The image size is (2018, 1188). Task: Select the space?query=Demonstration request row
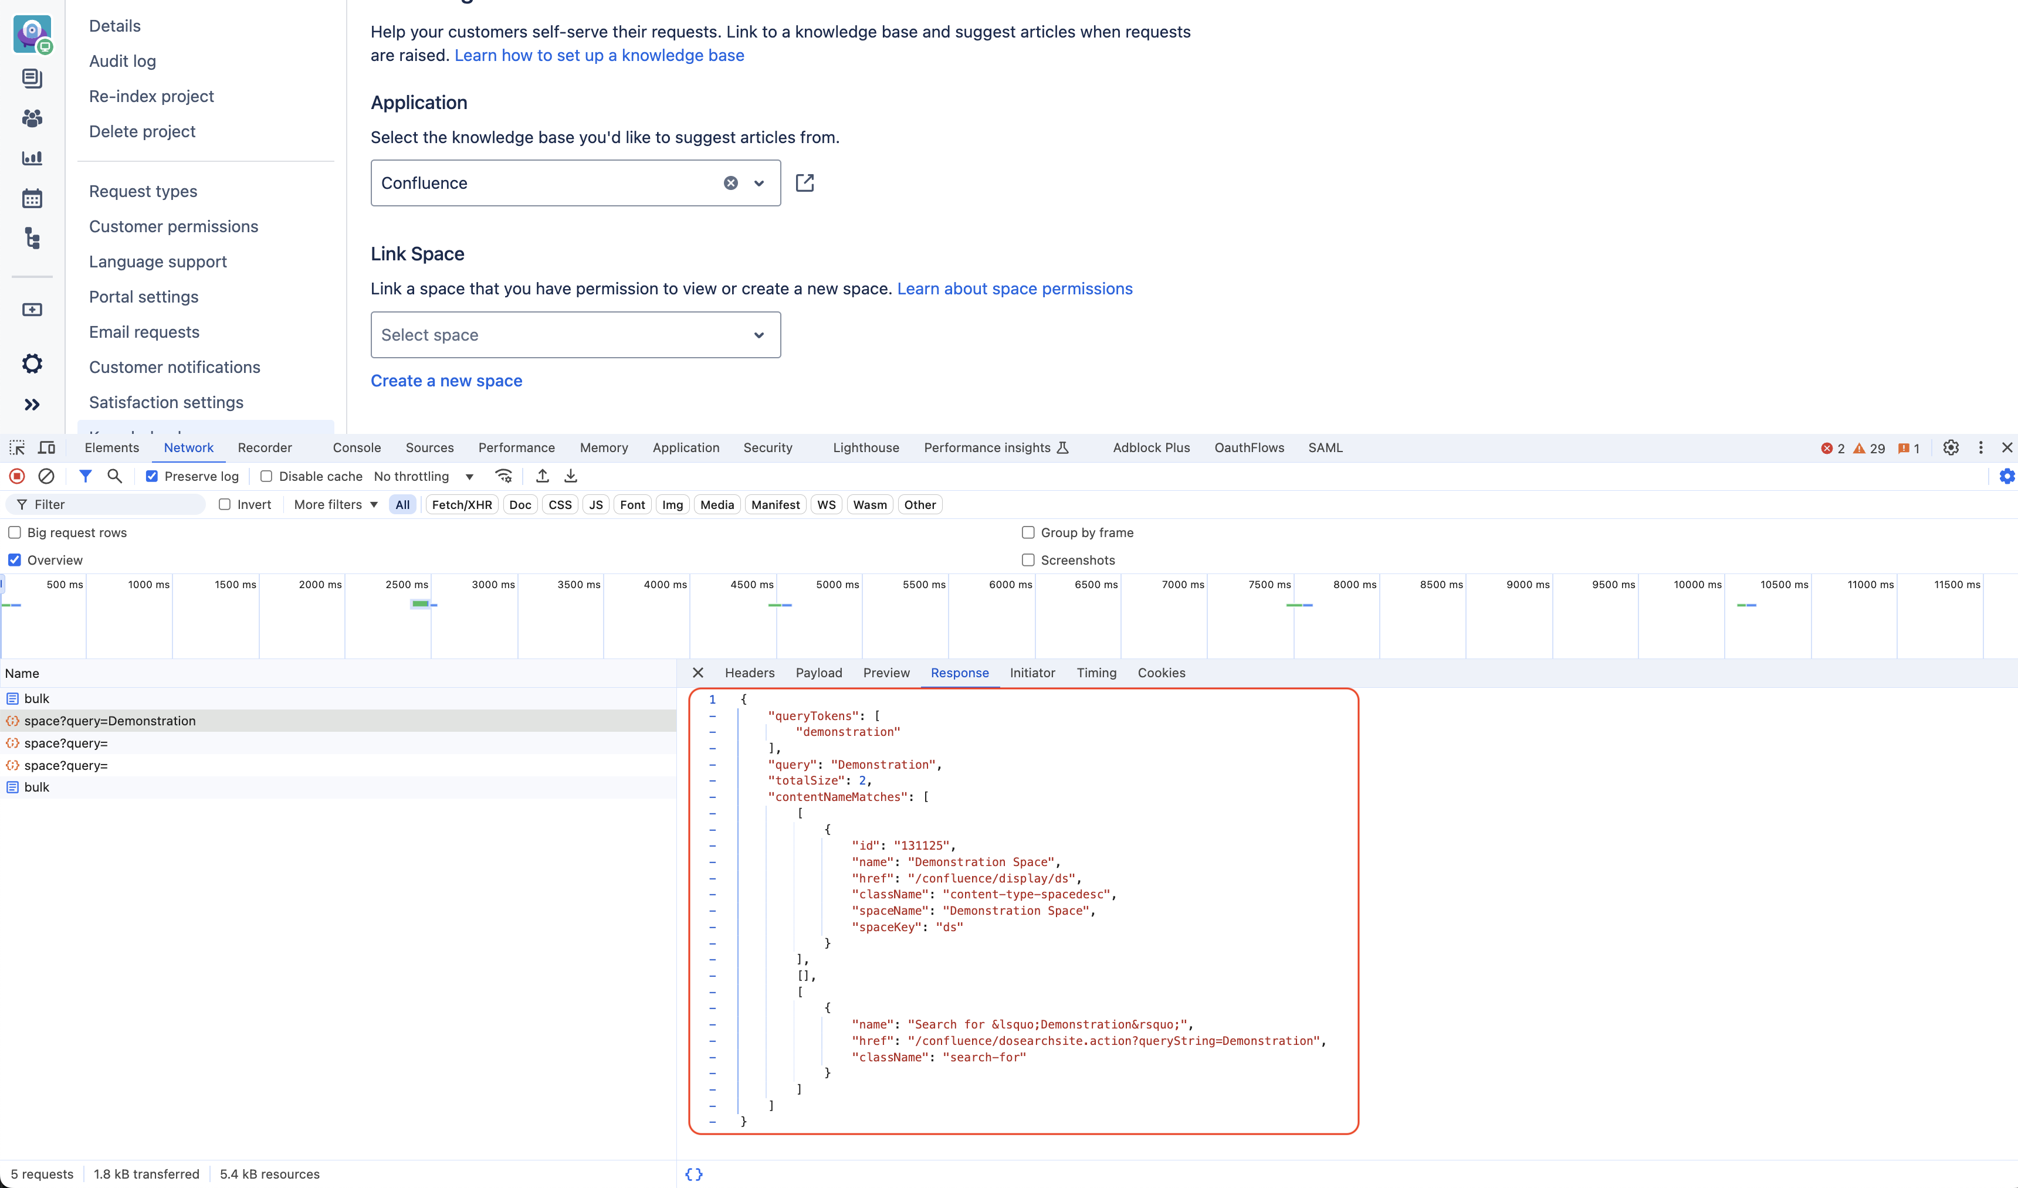110,721
